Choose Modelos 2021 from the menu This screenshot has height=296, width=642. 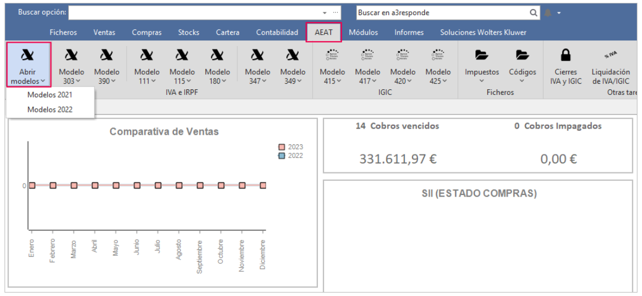51,94
